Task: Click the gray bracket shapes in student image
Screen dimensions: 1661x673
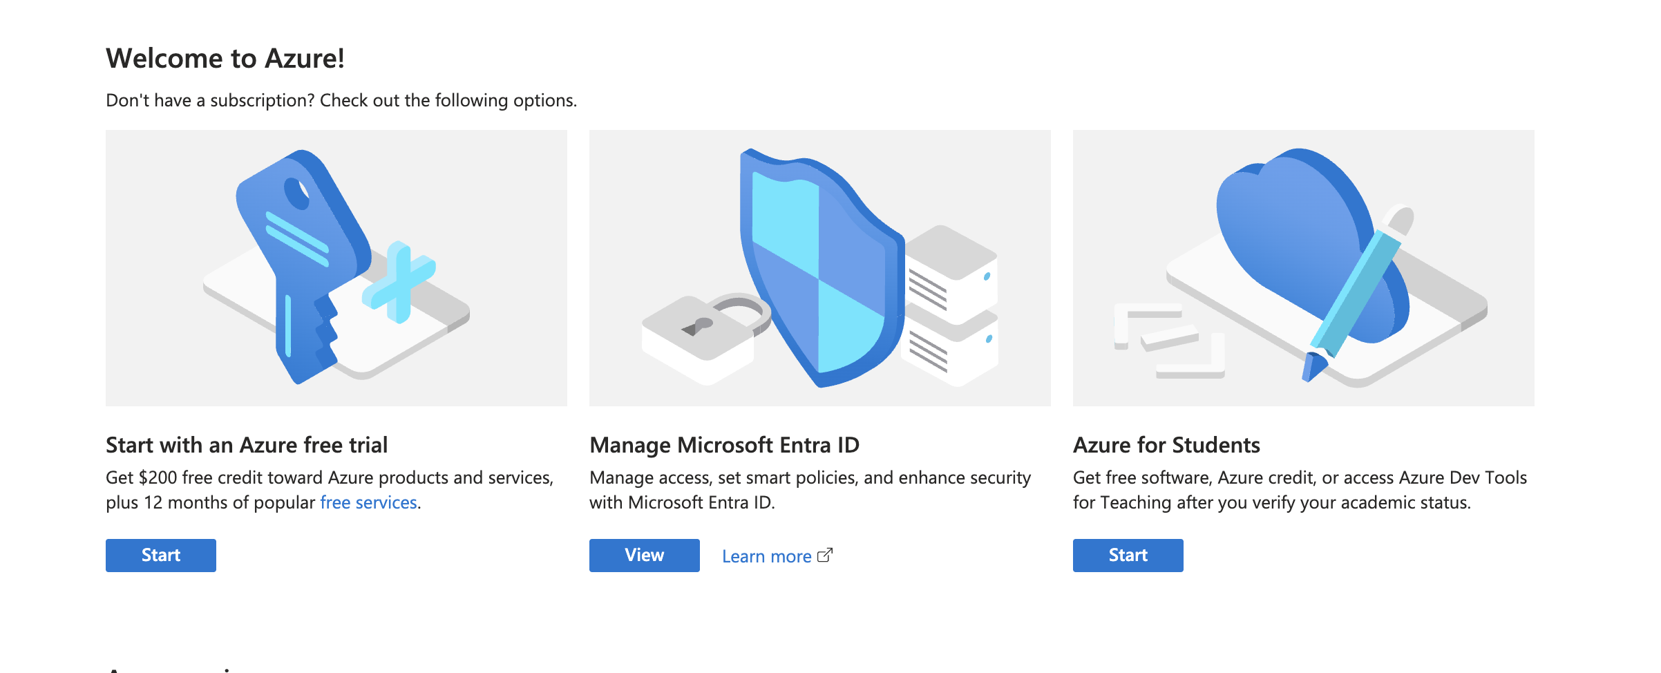Action: point(1169,340)
